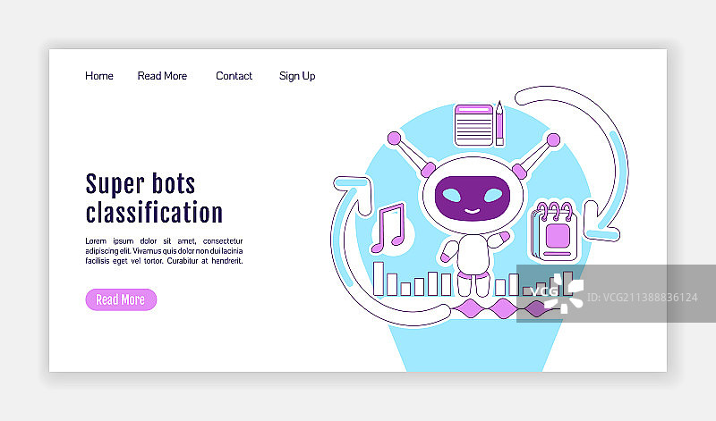Click the Lorem ipsum paragraph text
Image resolution: width=716 pixels, height=421 pixels.
164,250
